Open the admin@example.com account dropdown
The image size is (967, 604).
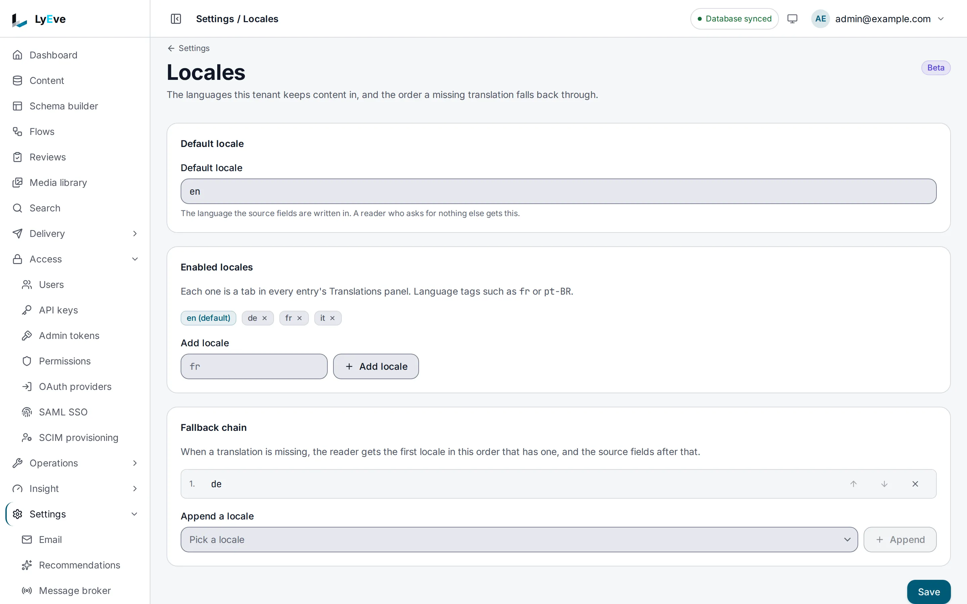(878, 19)
